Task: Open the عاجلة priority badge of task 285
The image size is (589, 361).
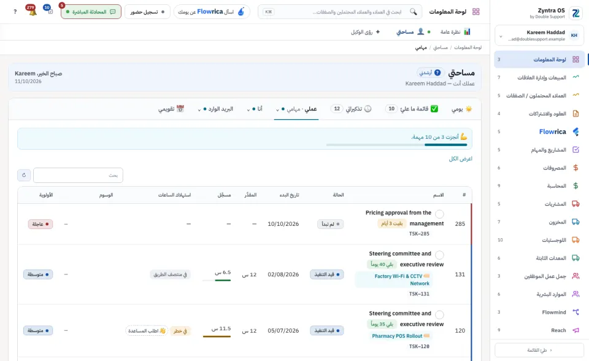Action: 40,224
